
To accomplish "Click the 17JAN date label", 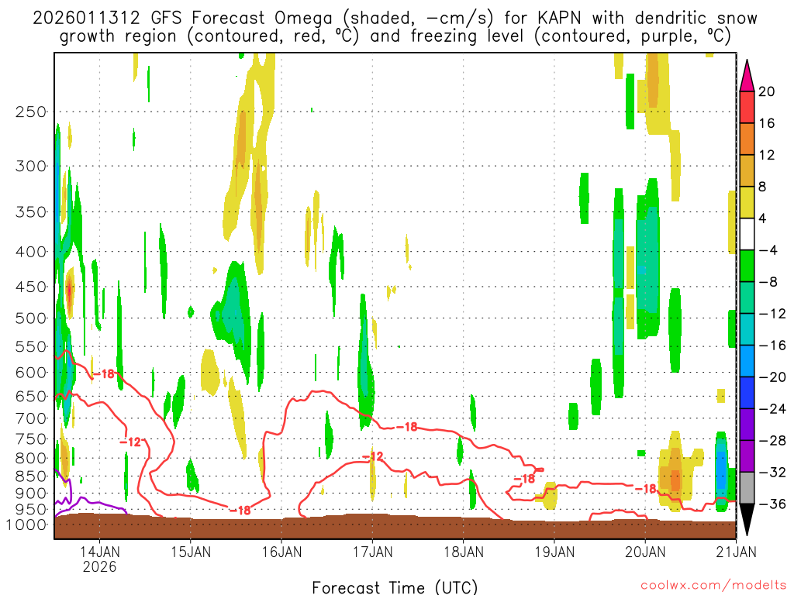I will [x=373, y=552].
